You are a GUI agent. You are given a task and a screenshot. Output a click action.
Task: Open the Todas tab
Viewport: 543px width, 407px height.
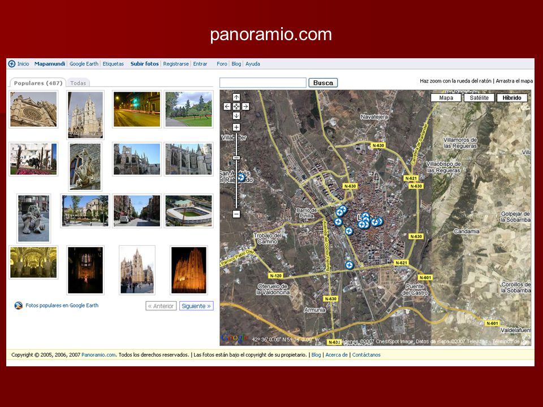pyautogui.click(x=78, y=83)
